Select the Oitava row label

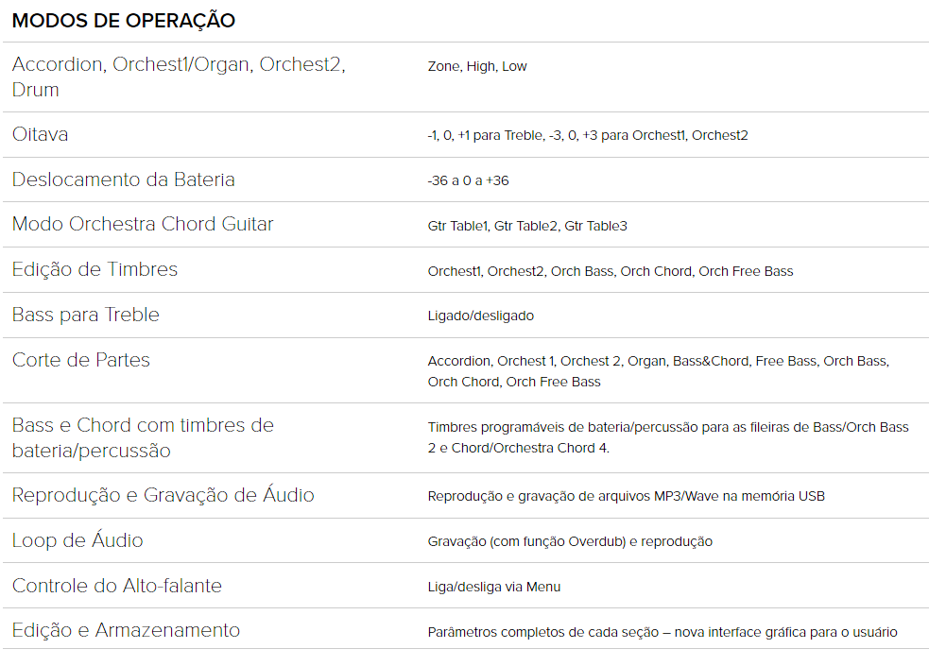[40, 134]
